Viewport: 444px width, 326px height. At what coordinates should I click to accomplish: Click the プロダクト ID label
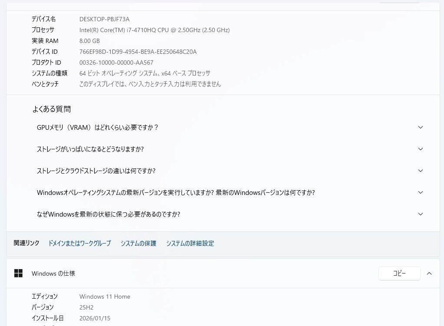click(46, 63)
